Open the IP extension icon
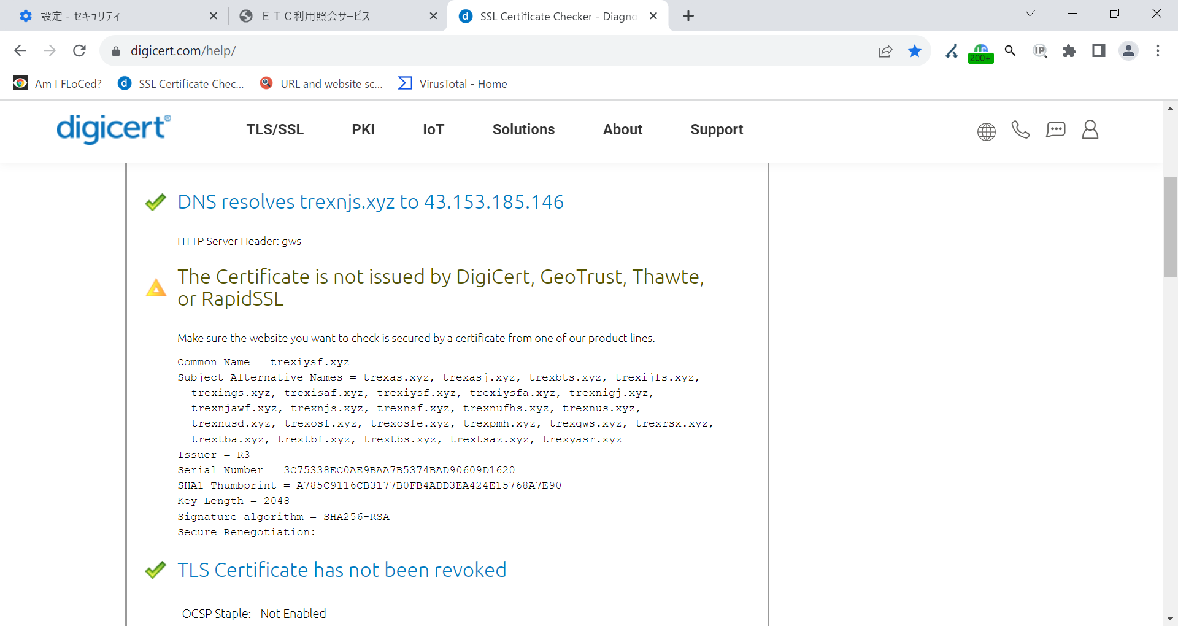The height and width of the screenshot is (626, 1178). pos(1039,51)
